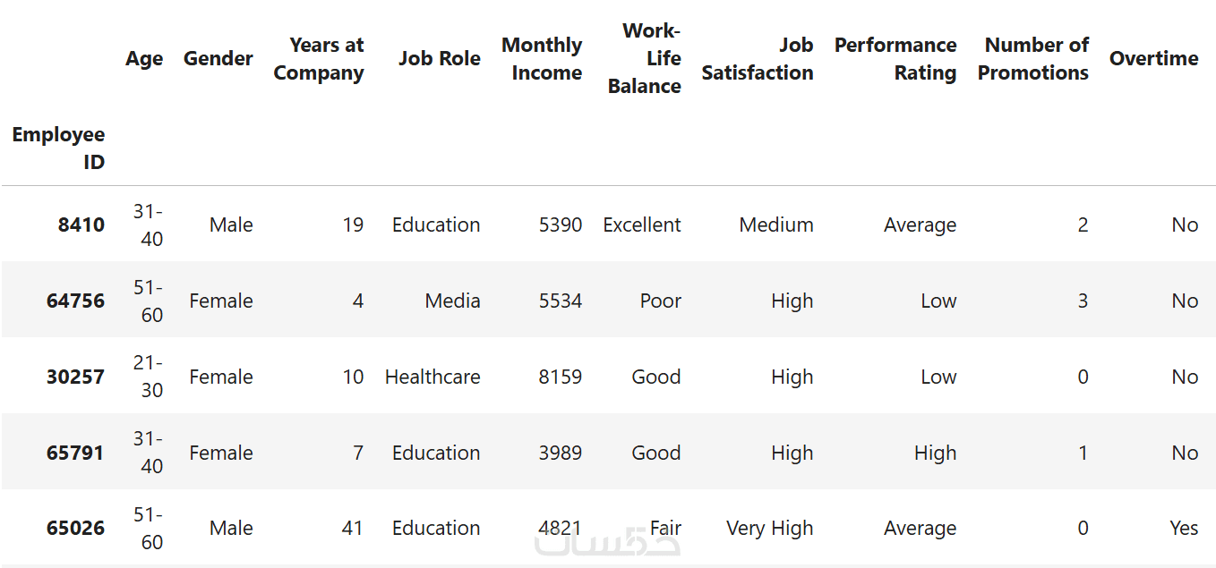Select the Yes overtime cell
Viewport: 1216px width, 568px height.
[1184, 529]
